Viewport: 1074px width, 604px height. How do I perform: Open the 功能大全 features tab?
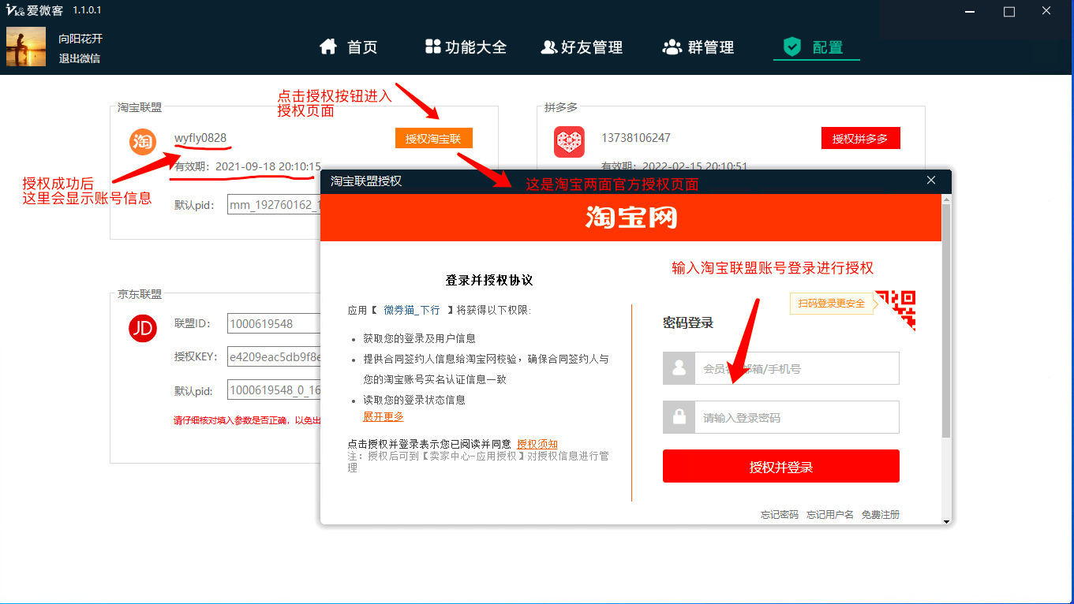(x=466, y=47)
